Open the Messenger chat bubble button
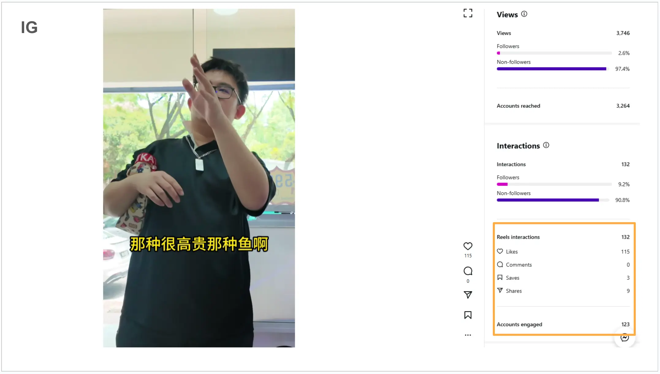The width and height of the screenshot is (660, 374). tap(624, 338)
